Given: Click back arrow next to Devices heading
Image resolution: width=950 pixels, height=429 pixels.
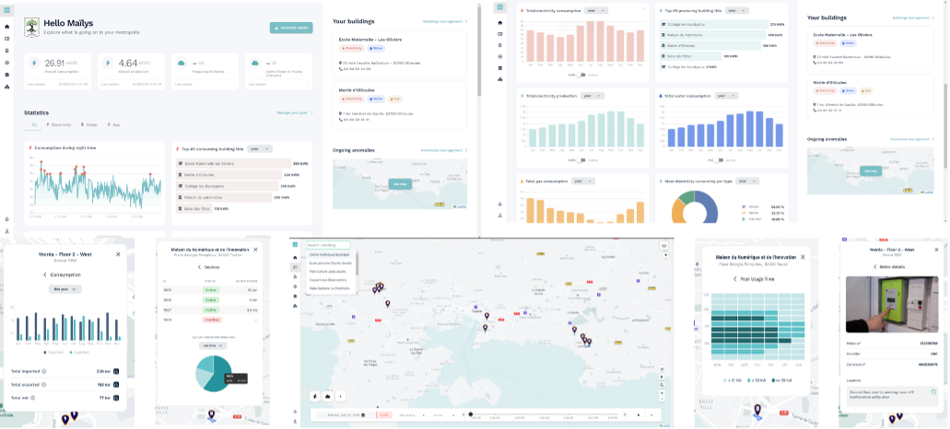Looking at the screenshot, I should [181, 267].
